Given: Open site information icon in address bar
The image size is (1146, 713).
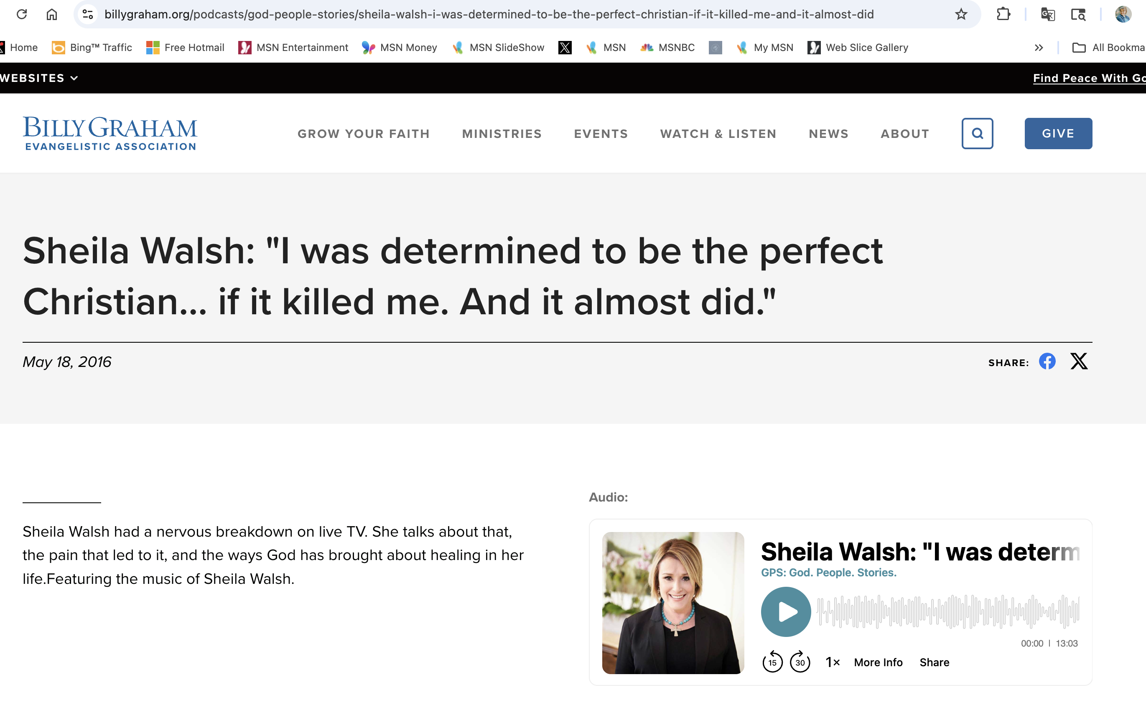Looking at the screenshot, I should click(88, 14).
